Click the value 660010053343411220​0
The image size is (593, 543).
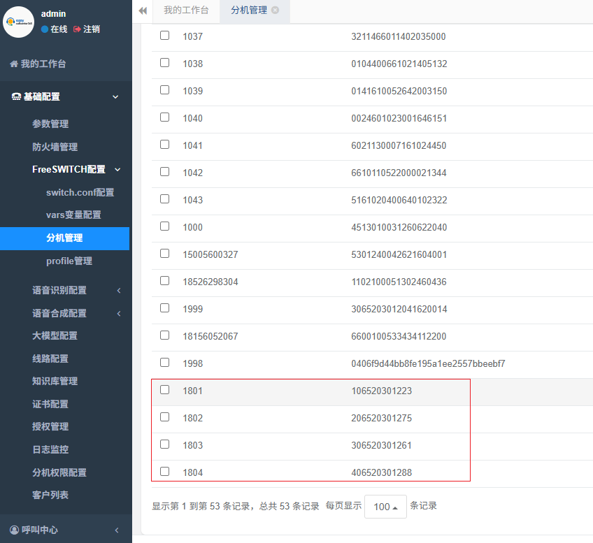(399, 336)
